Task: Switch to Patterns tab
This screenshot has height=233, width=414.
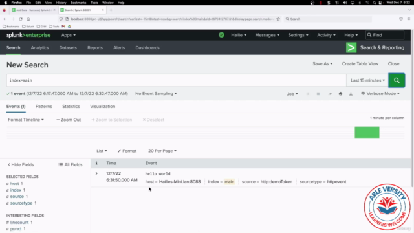Action: tap(44, 106)
